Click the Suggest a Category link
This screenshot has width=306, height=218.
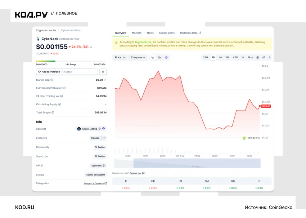95,183
